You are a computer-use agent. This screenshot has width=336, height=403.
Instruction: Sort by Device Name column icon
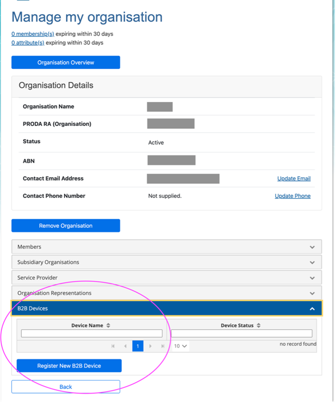click(x=108, y=326)
